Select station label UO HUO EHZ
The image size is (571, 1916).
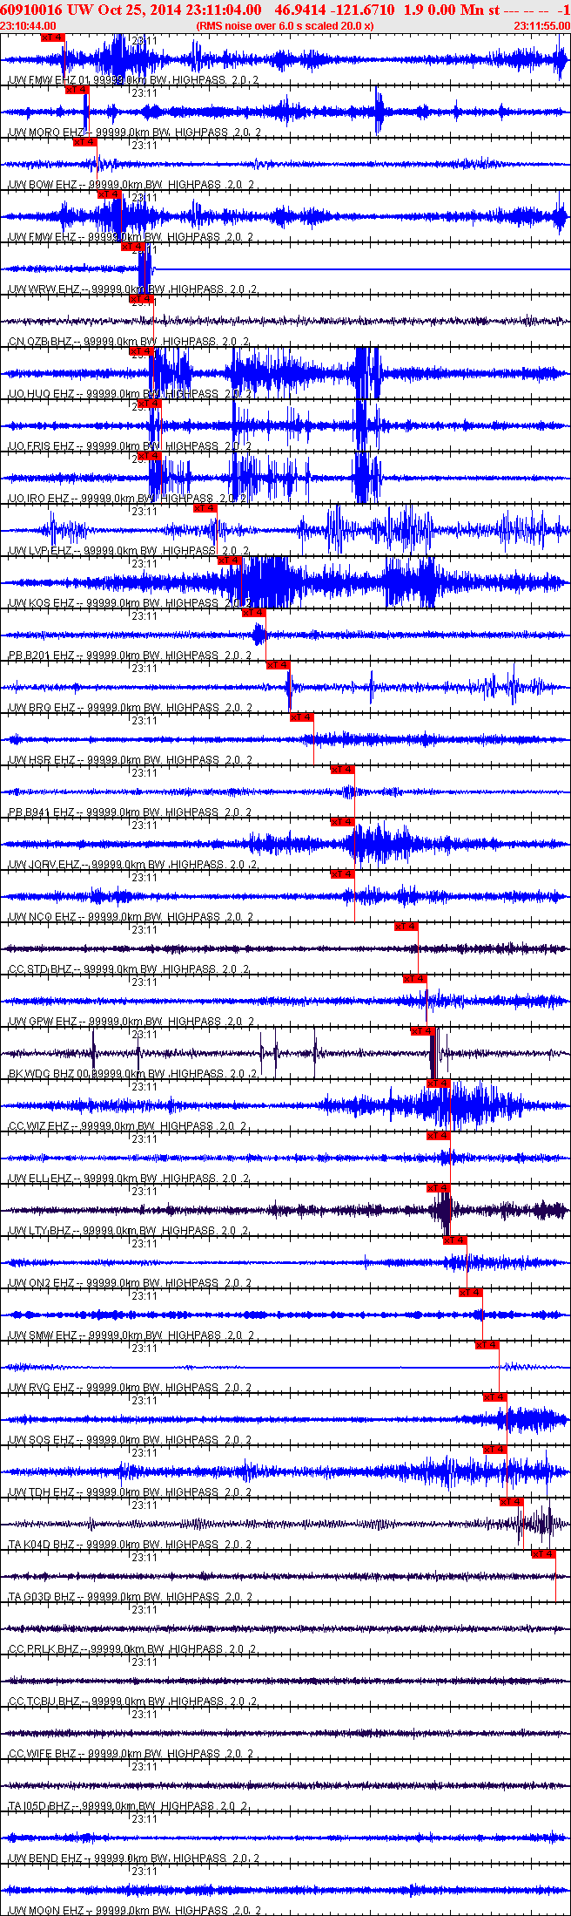click(42, 394)
